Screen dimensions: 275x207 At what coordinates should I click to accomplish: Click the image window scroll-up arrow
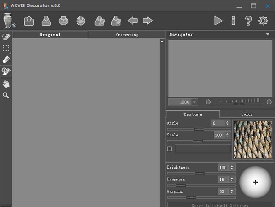[x=162, y=42]
